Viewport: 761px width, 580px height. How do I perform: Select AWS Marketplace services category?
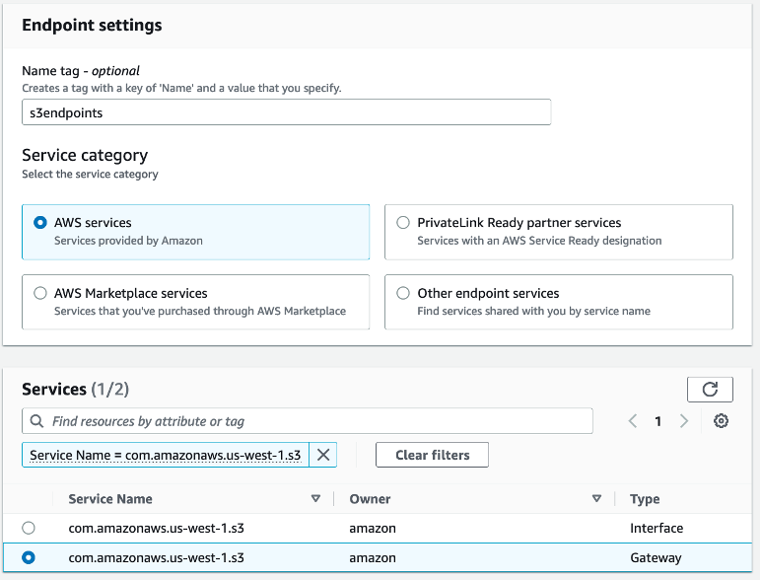[x=40, y=293]
